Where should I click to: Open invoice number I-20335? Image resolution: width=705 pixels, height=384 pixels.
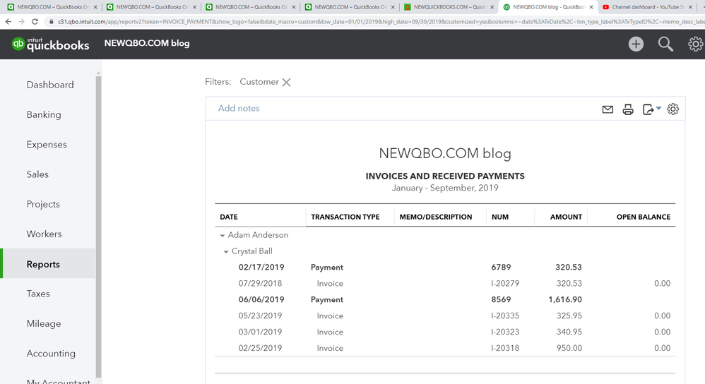(x=505, y=316)
